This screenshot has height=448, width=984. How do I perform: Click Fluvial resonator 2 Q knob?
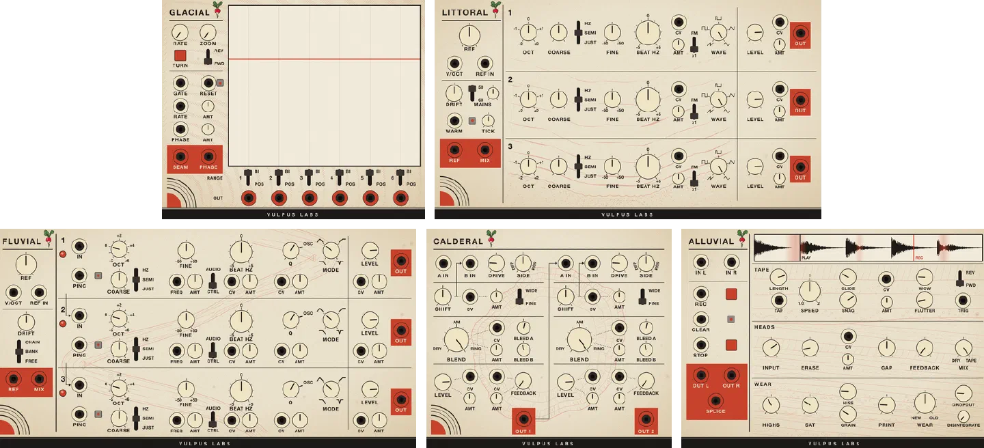coord(290,320)
